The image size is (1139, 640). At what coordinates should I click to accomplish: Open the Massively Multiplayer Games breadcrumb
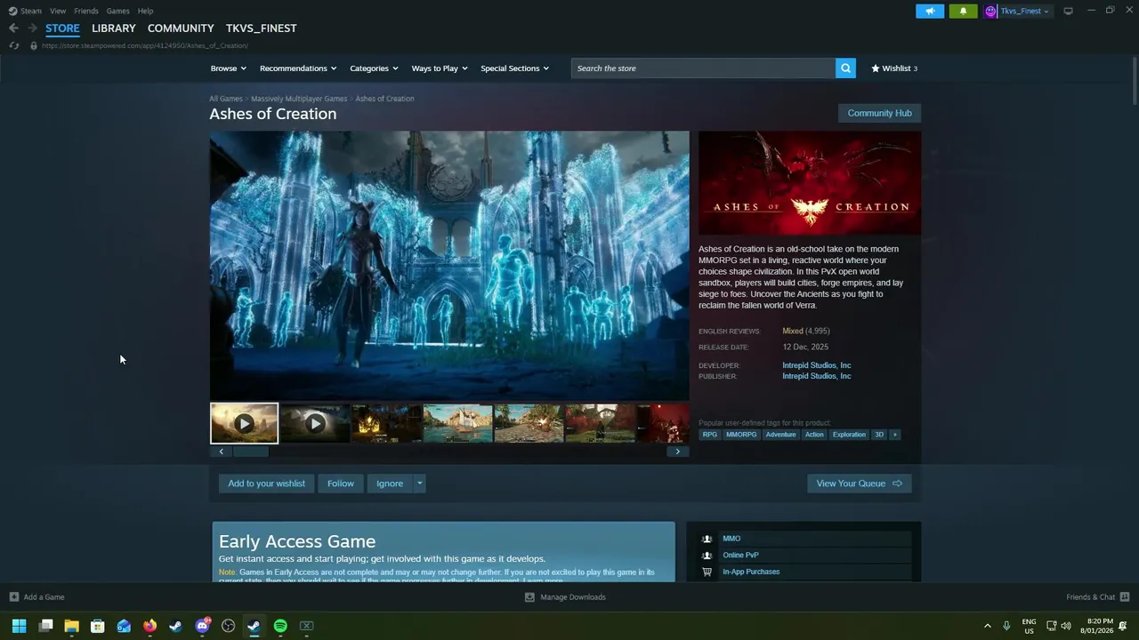click(x=299, y=99)
